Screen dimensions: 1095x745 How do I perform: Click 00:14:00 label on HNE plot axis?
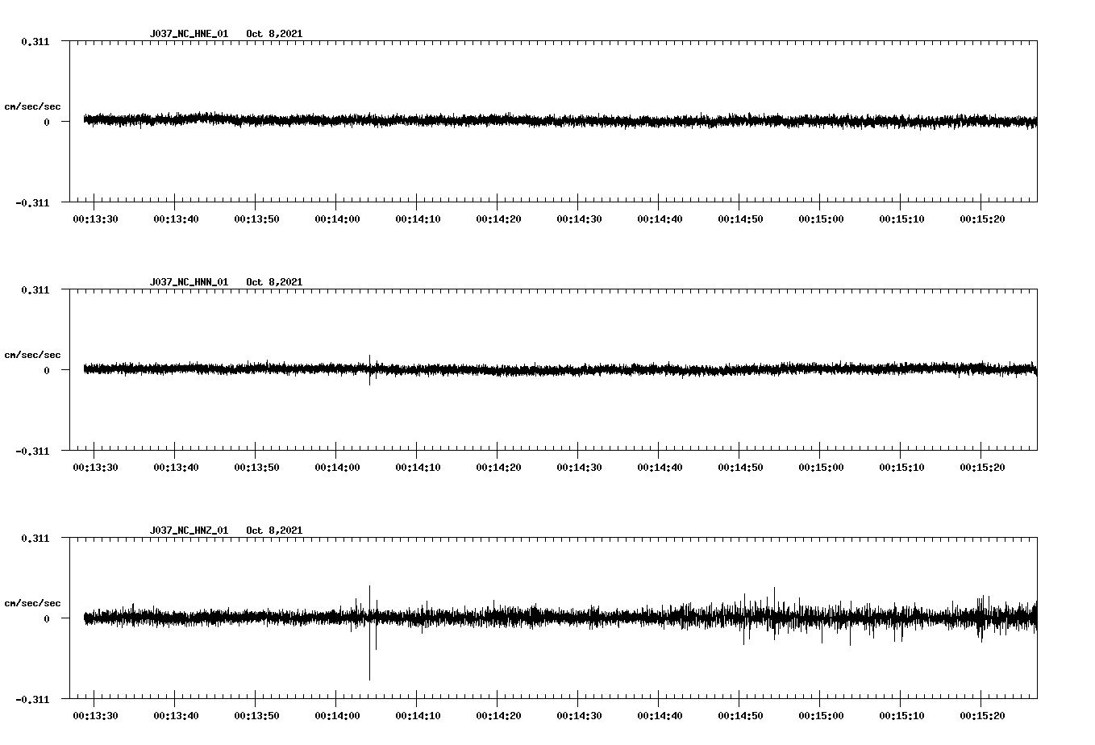click(x=337, y=219)
